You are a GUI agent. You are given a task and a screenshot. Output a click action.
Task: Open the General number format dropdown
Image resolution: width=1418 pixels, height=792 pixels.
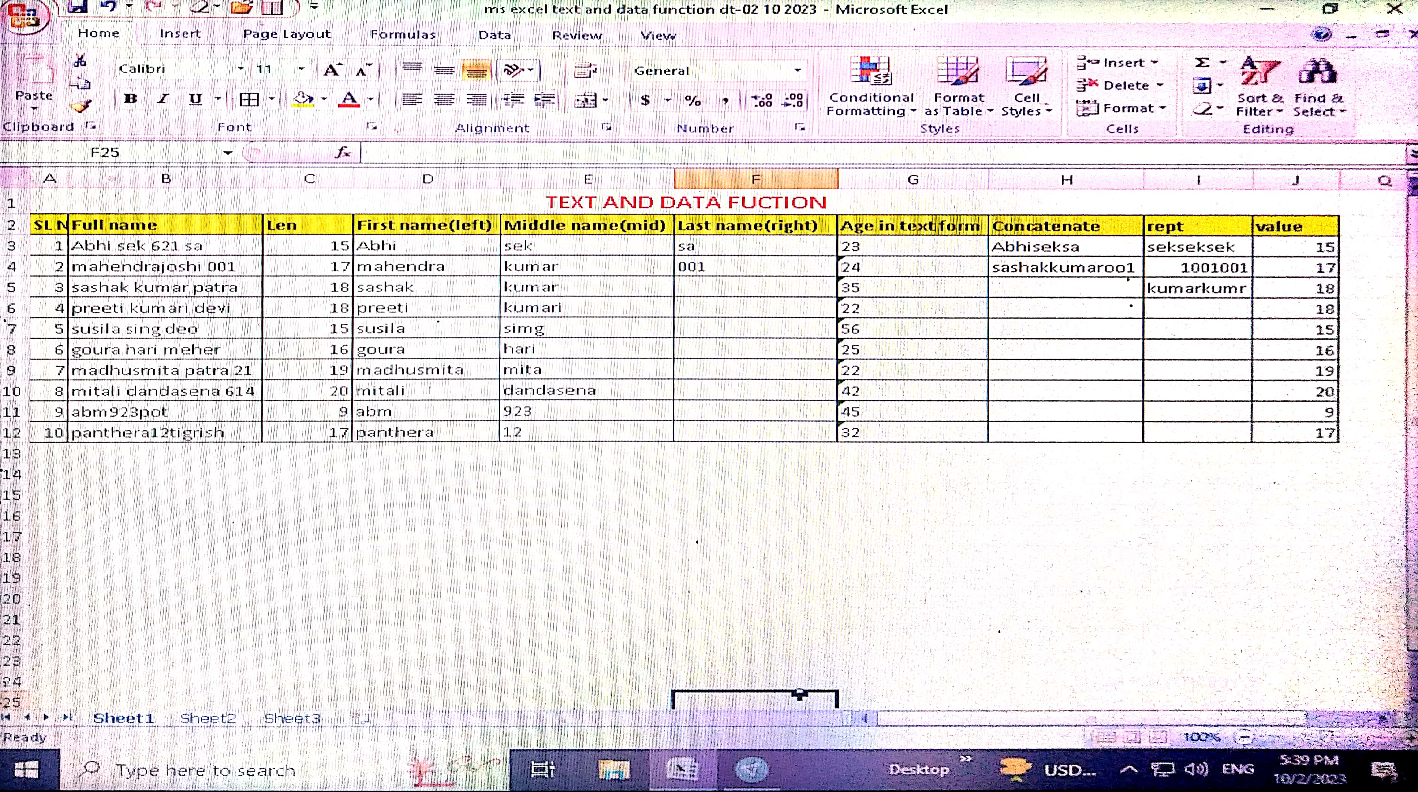[x=797, y=71]
